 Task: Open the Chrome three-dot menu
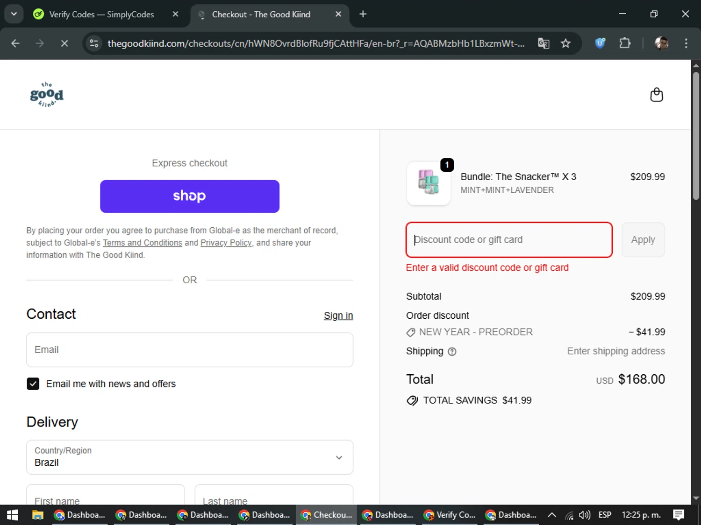pyautogui.click(x=686, y=43)
